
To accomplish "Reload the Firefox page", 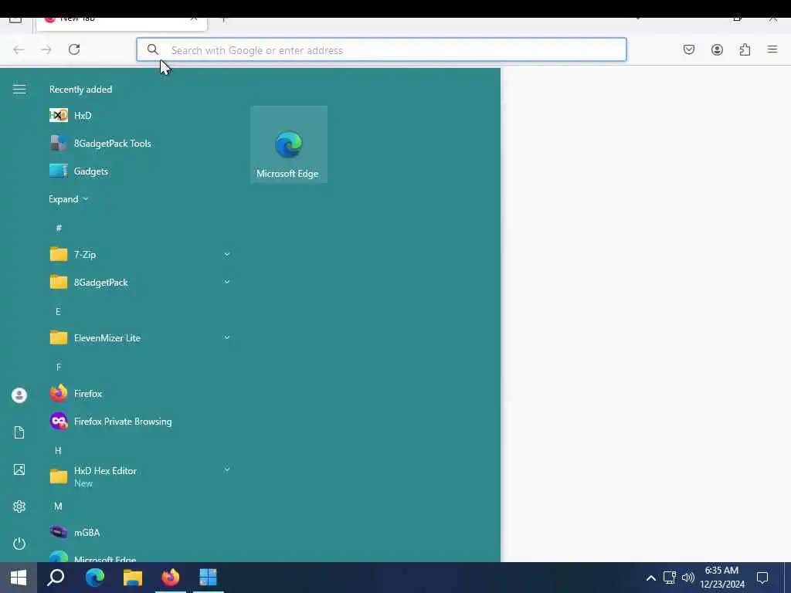I will coord(74,49).
